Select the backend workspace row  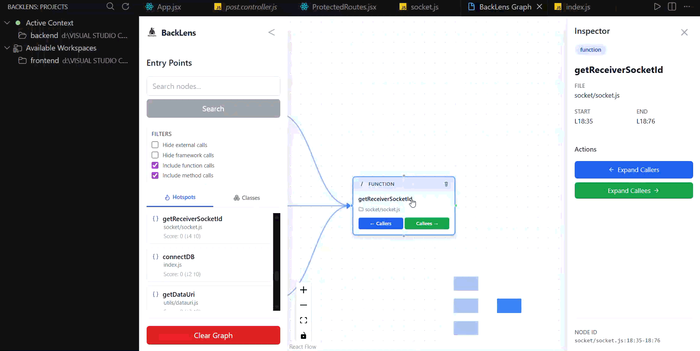point(69,35)
